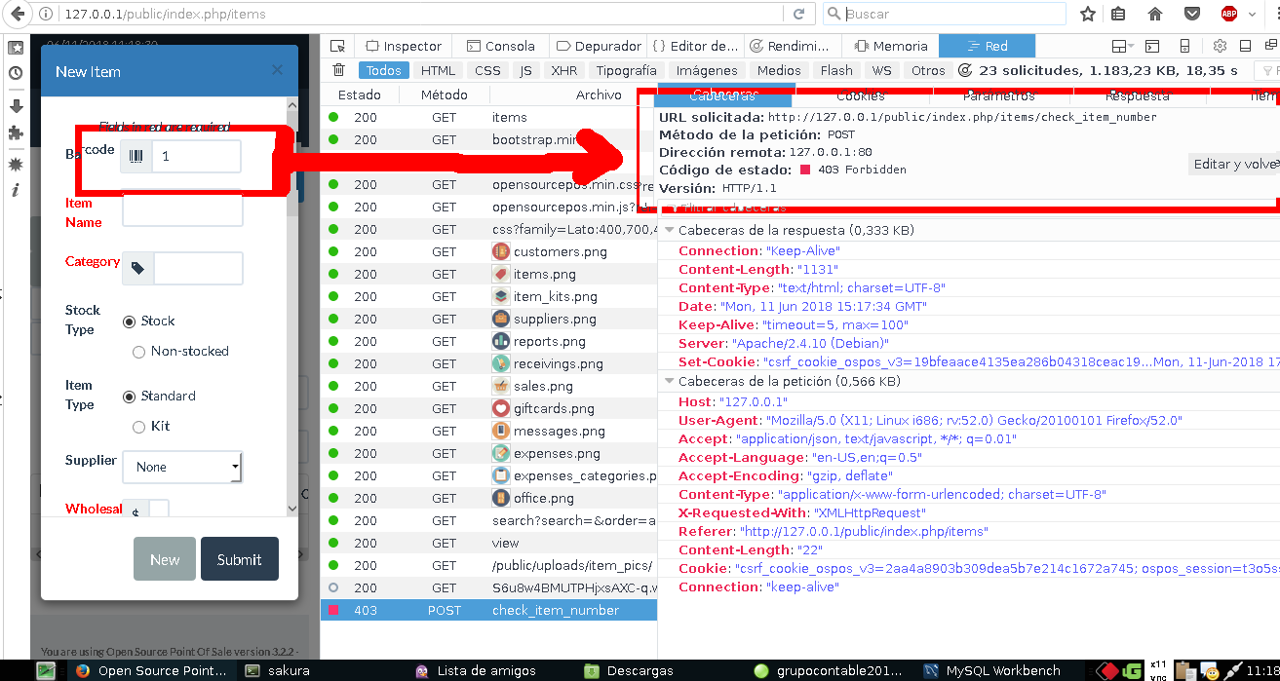The height and width of the screenshot is (681, 1280).
Task: Collapse the Cabeceras de la petición section
Action: click(x=671, y=381)
